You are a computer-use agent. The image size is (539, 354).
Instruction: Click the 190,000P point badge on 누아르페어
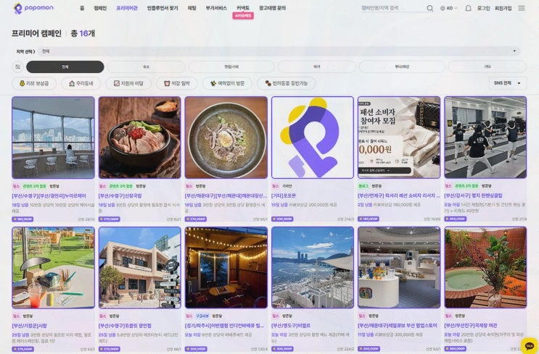(22, 219)
